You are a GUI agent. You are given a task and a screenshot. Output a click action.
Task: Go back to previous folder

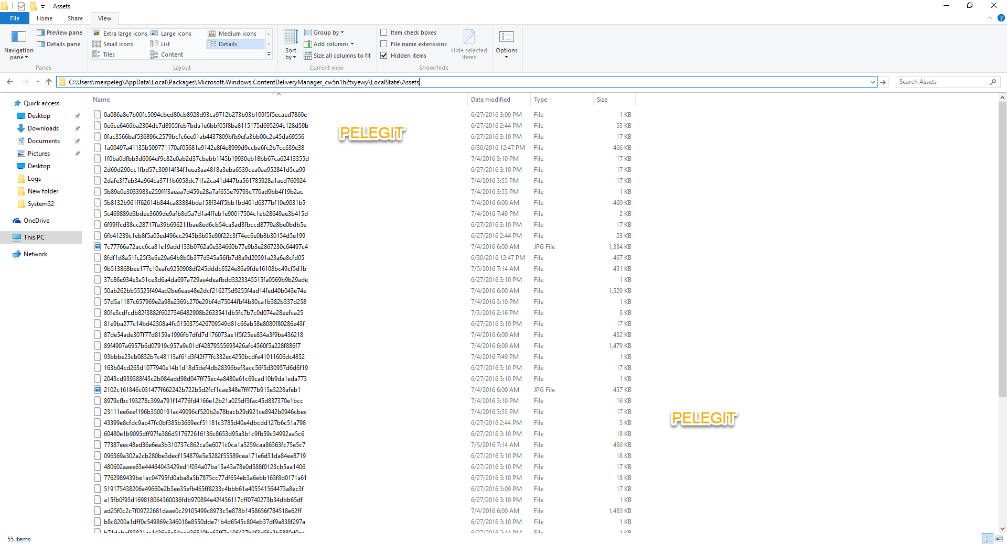pos(10,82)
